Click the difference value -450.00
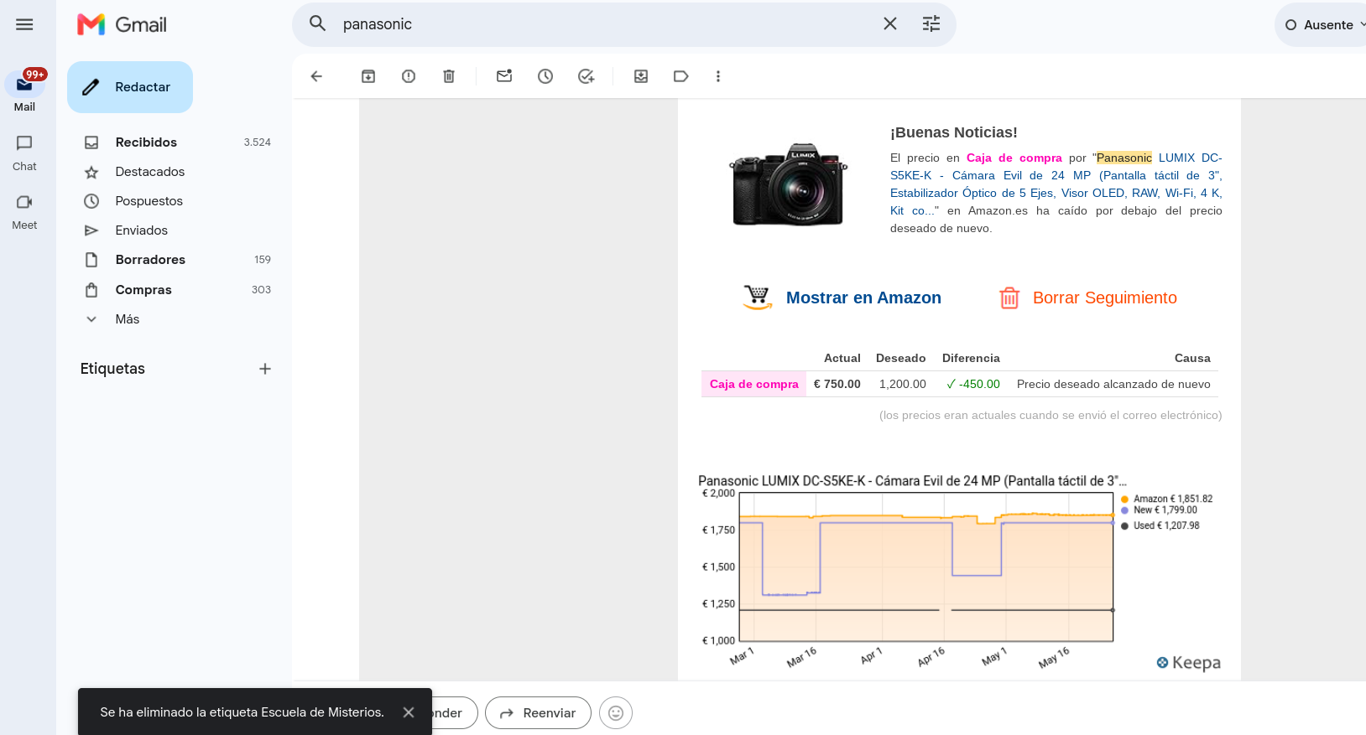The height and width of the screenshot is (735, 1366). pos(973,384)
